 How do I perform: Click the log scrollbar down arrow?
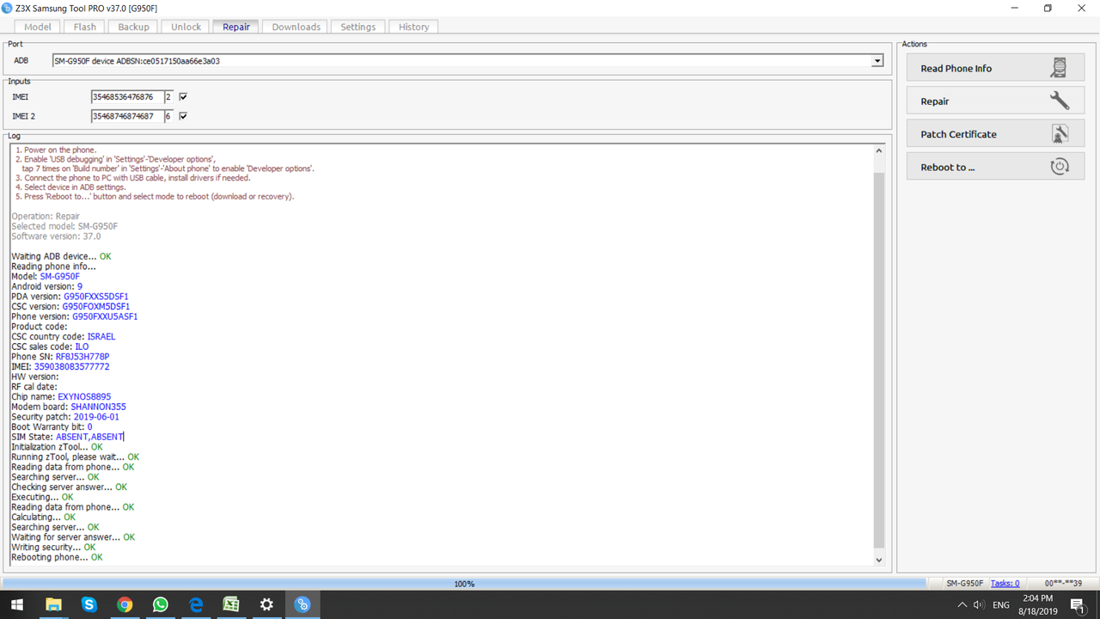[878, 560]
